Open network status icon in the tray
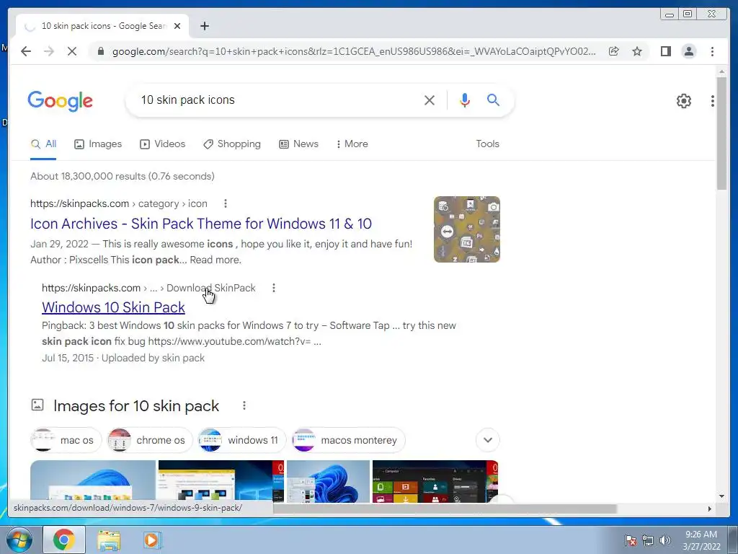The height and width of the screenshot is (554, 738). [648, 540]
